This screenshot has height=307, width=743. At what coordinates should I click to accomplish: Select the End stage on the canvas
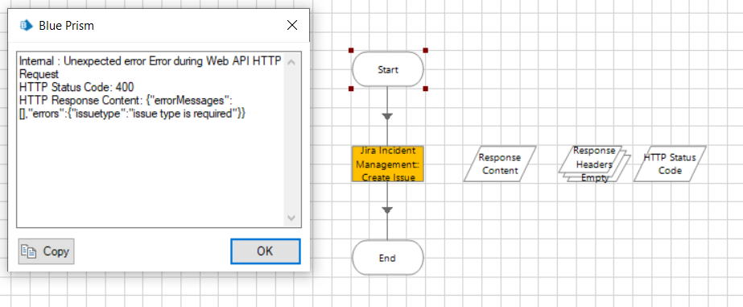point(388,258)
